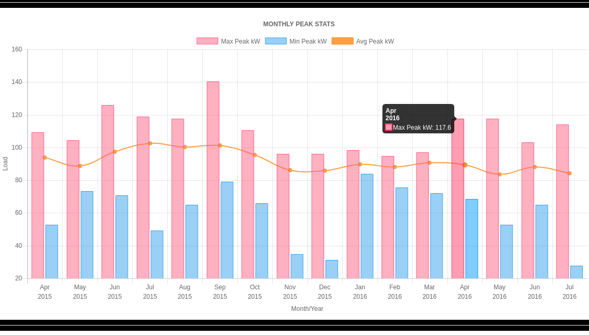Image resolution: width=589 pixels, height=335 pixels.
Task: Click the tooltip text Max Peak kW: 117.6
Action: tap(422, 128)
